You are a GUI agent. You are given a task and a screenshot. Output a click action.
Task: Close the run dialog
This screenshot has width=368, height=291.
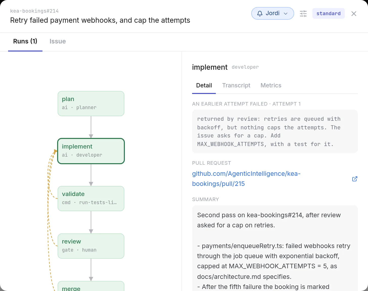[x=354, y=14]
